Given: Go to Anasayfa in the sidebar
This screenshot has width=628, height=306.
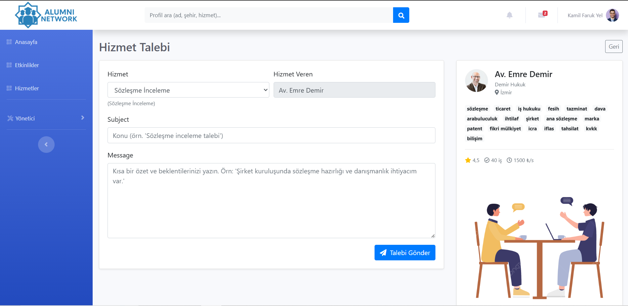Looking at the screenshot, I should 26,42.
